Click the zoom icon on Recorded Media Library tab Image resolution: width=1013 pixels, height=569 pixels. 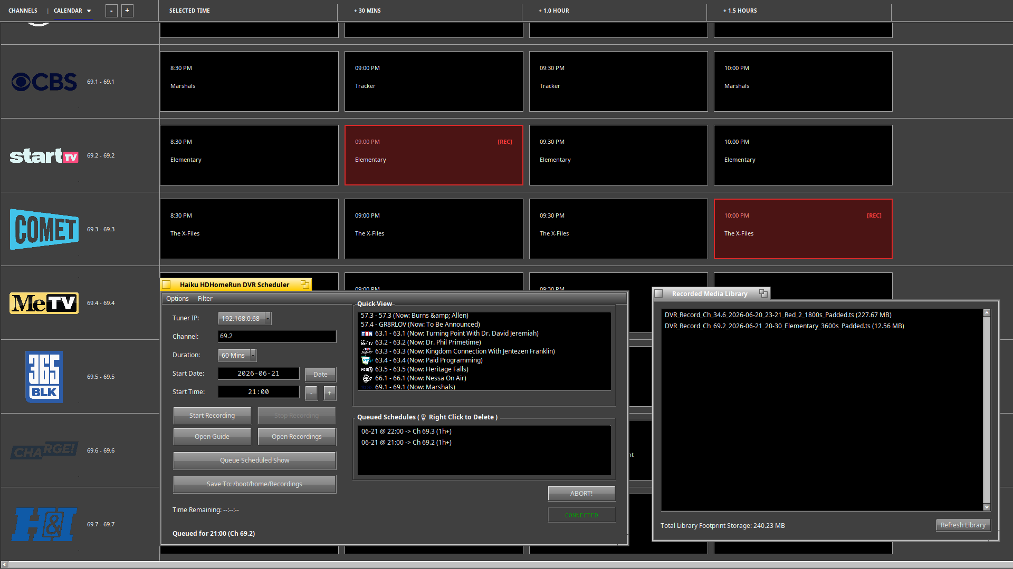pos(763,293)
